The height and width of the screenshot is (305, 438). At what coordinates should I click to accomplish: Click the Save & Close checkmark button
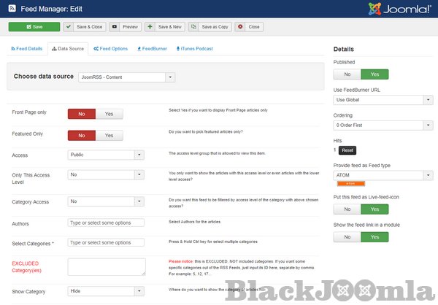[x=85, y=26]
